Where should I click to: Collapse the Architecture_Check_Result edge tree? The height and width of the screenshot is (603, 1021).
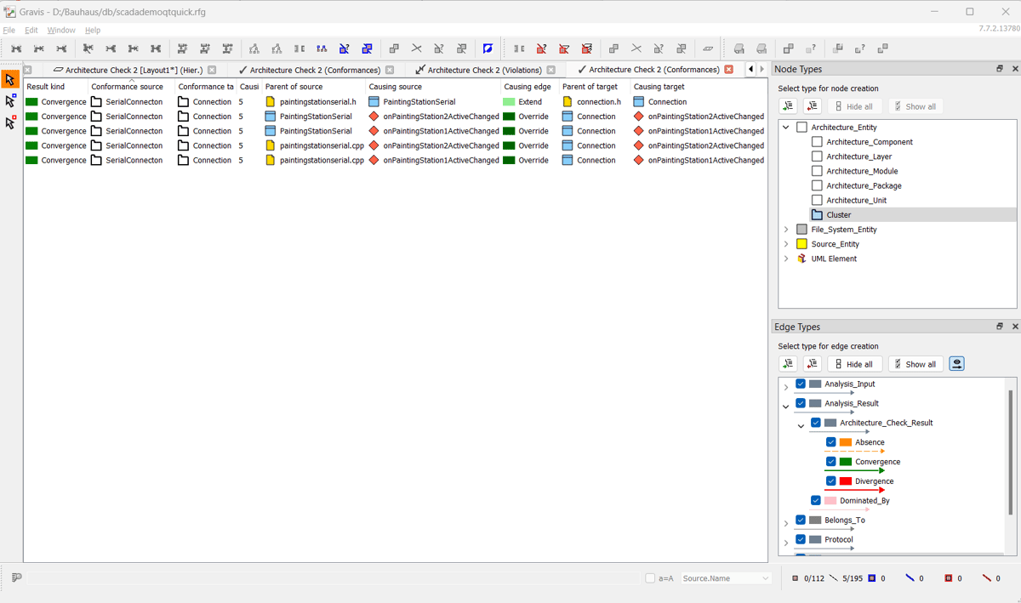(x=801, y=424)
